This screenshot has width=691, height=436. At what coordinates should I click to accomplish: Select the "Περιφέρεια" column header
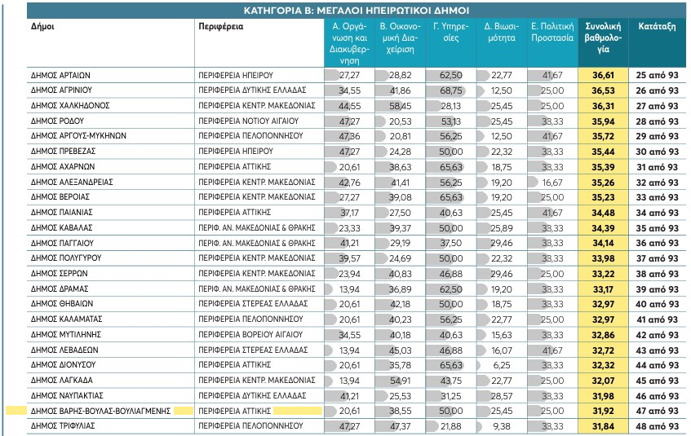[221, 26]
